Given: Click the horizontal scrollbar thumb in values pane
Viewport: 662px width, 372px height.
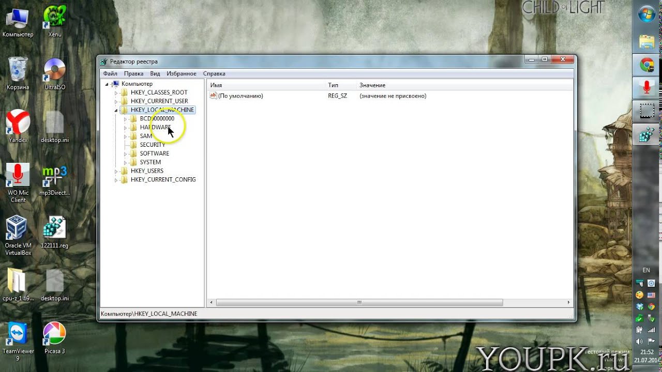Looking at the screenshot, I should pyautogui.click(x=359, y=302).
